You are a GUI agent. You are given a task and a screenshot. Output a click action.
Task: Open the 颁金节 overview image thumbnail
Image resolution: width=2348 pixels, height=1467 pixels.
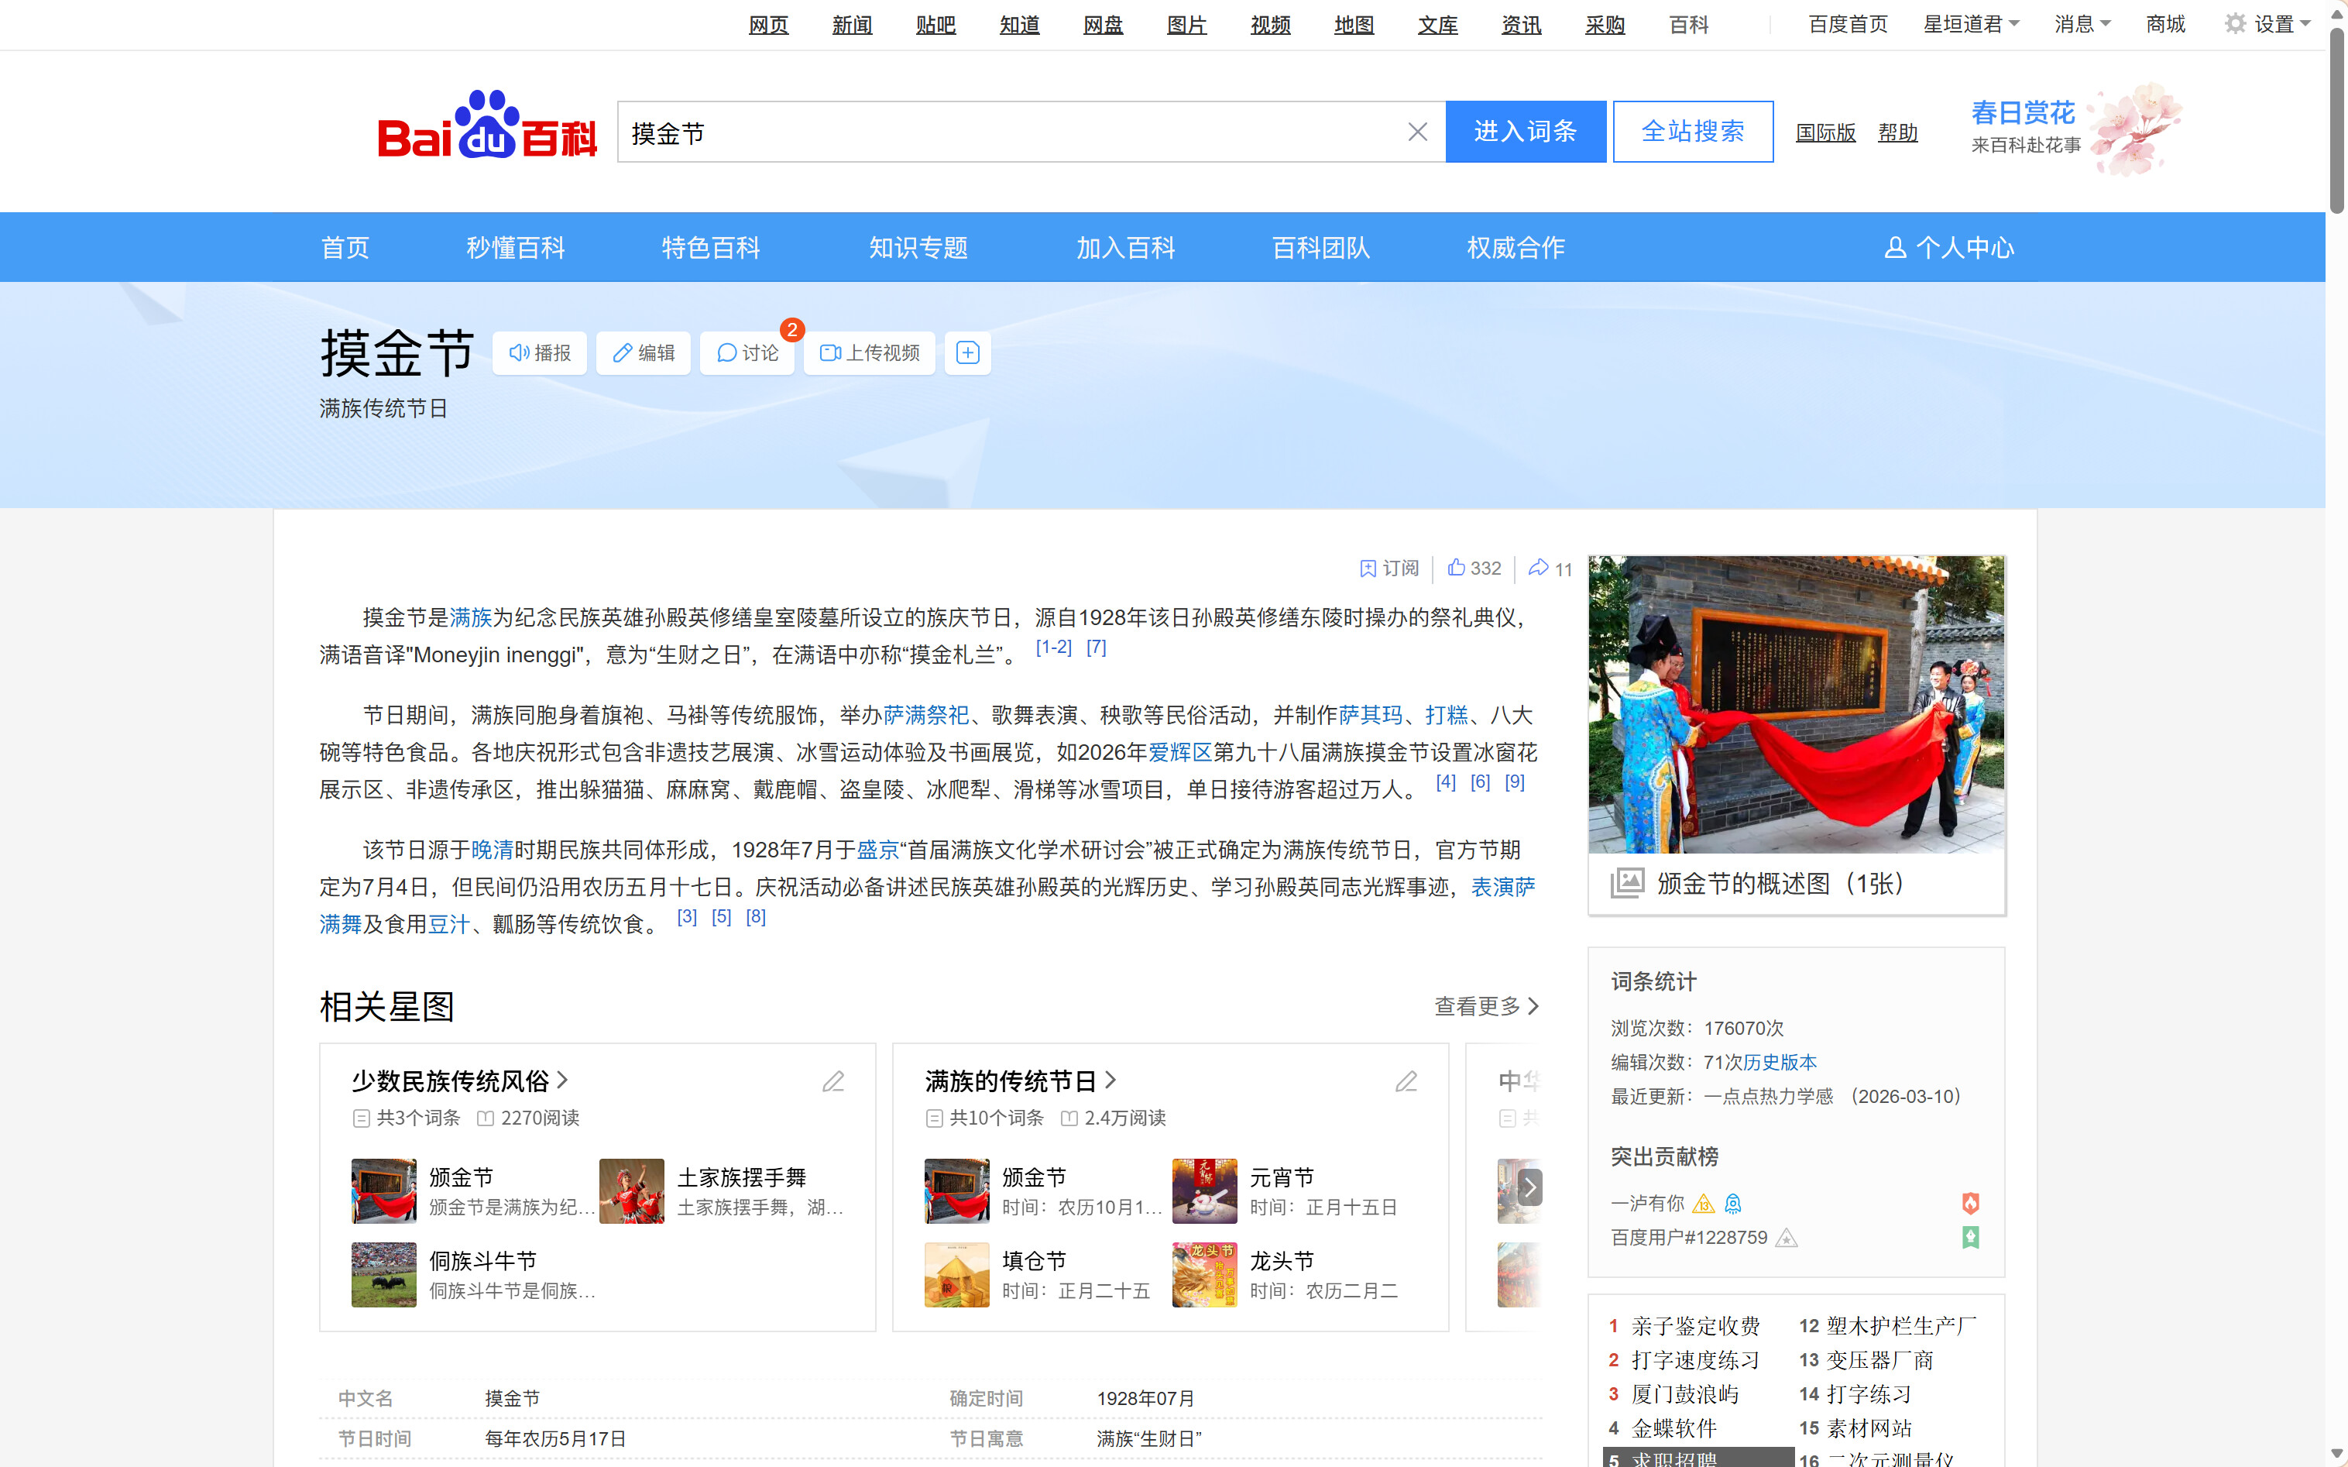(x=1795, y=704)
